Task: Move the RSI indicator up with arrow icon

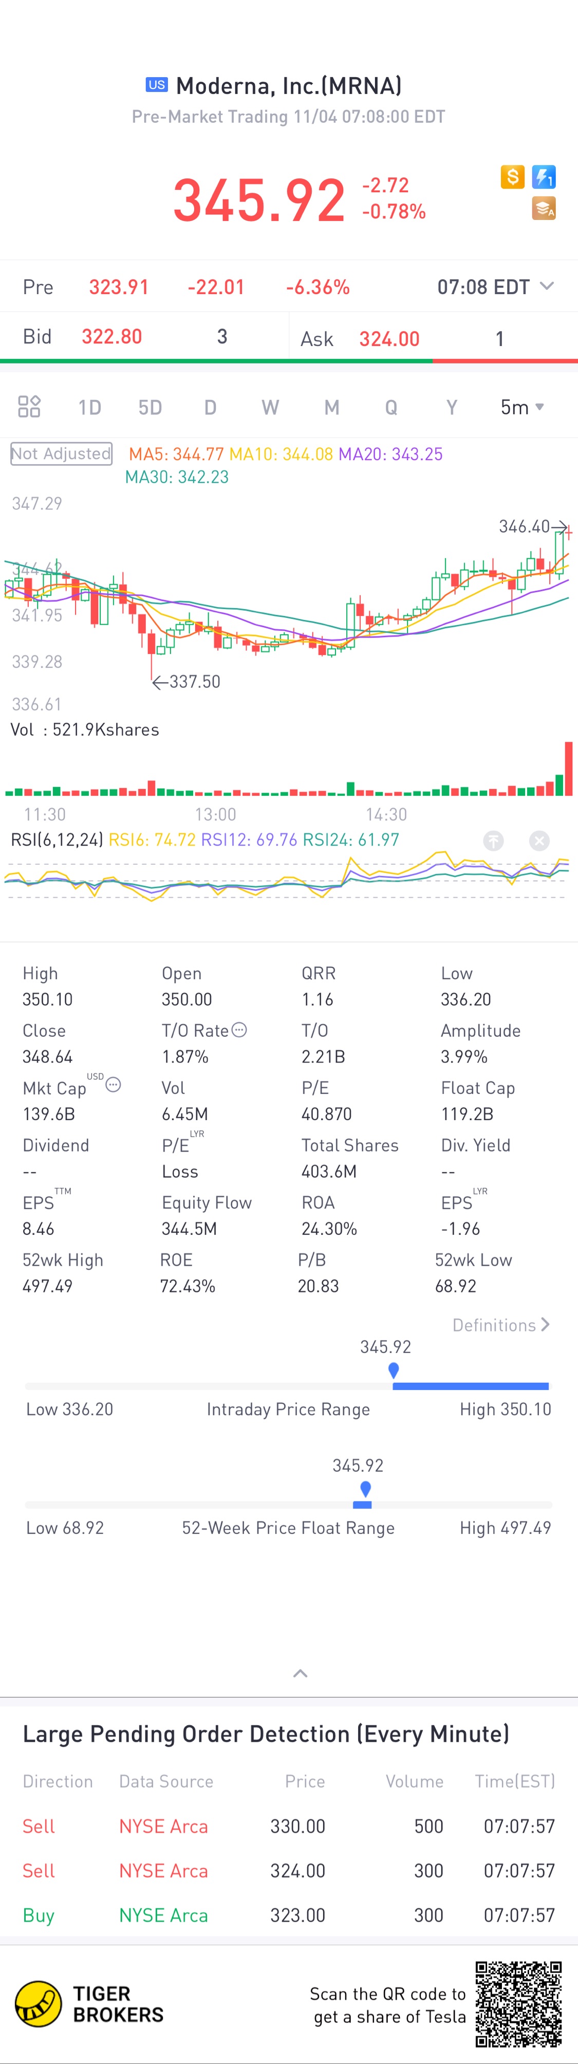Action: 493,841
